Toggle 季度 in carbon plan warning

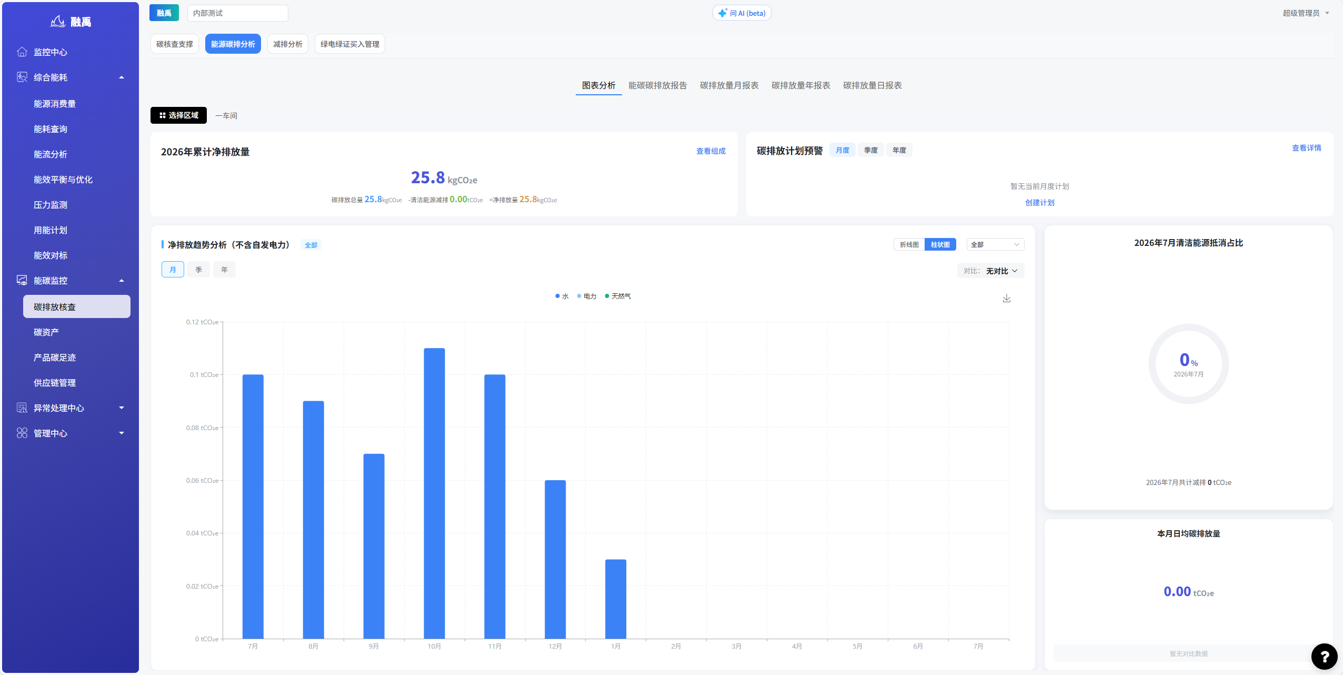pos(870,150)
